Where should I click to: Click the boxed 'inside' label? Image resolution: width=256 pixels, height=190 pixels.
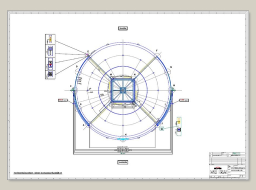(123, 28)
